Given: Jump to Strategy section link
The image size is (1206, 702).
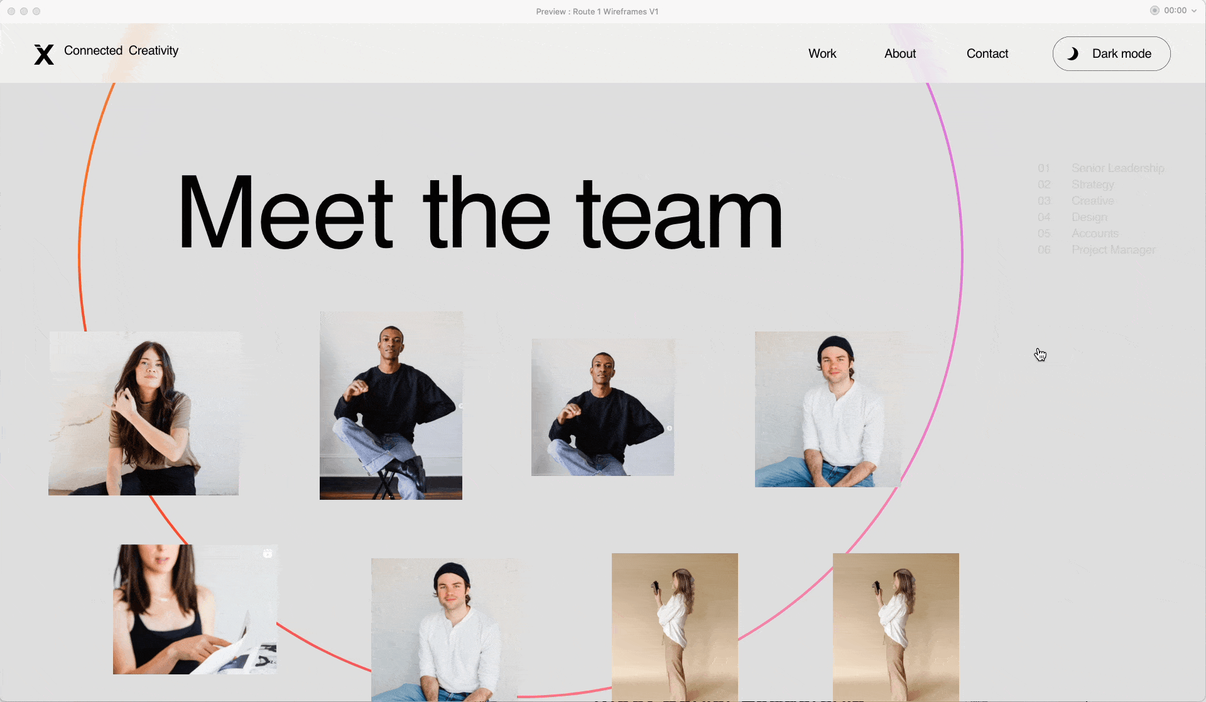Looking at the screenshot, I should coord(1092,185).
